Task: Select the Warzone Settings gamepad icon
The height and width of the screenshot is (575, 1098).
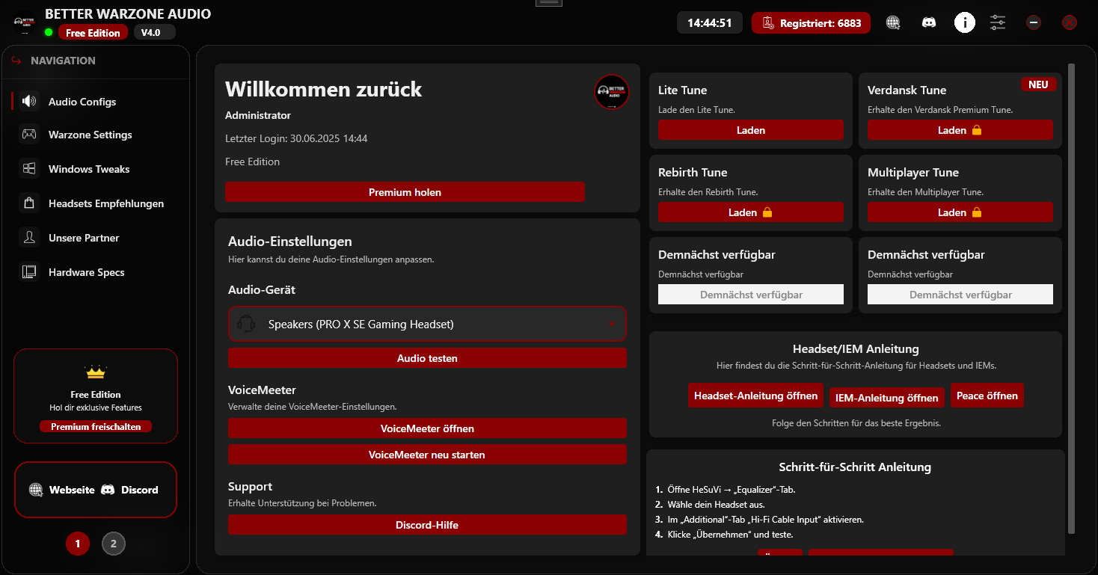Action: click(x=29, y=135)
